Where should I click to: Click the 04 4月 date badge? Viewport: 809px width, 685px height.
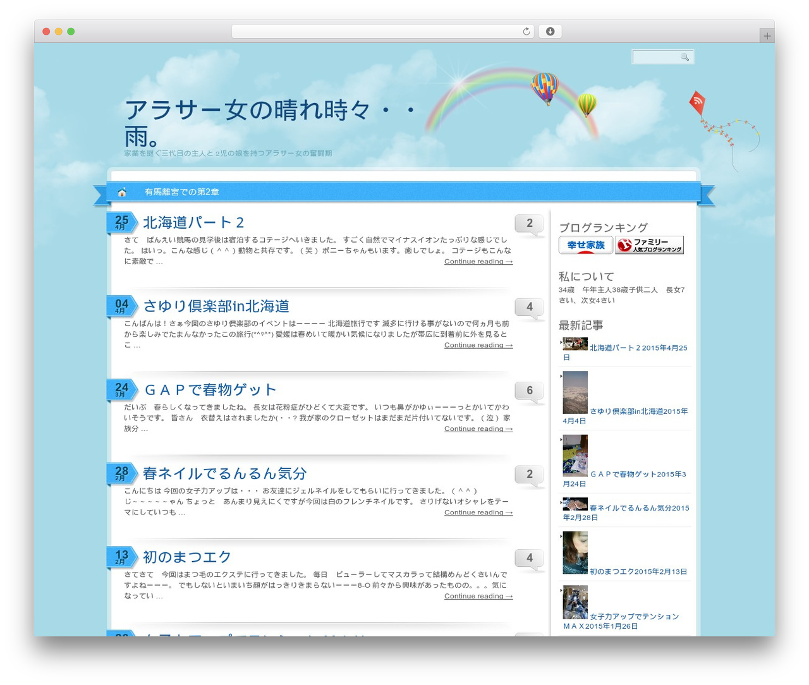coord(121,306)
